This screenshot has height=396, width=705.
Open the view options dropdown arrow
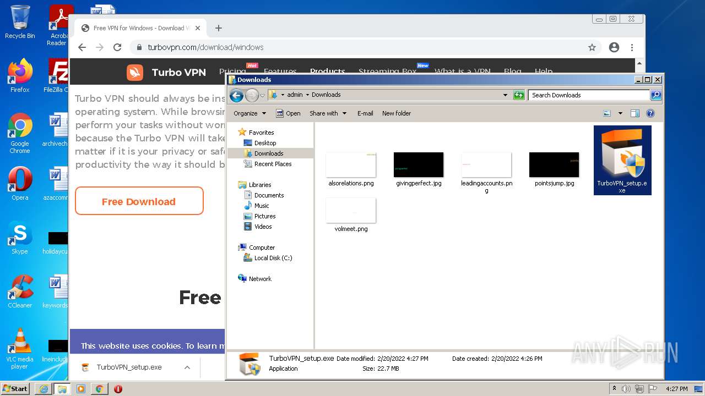(620, 113)
